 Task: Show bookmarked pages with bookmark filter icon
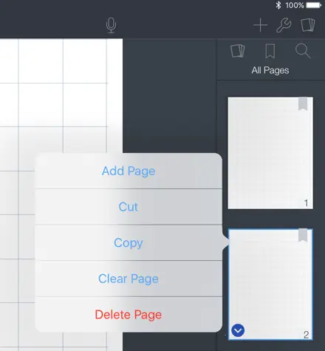click(270, 51)
